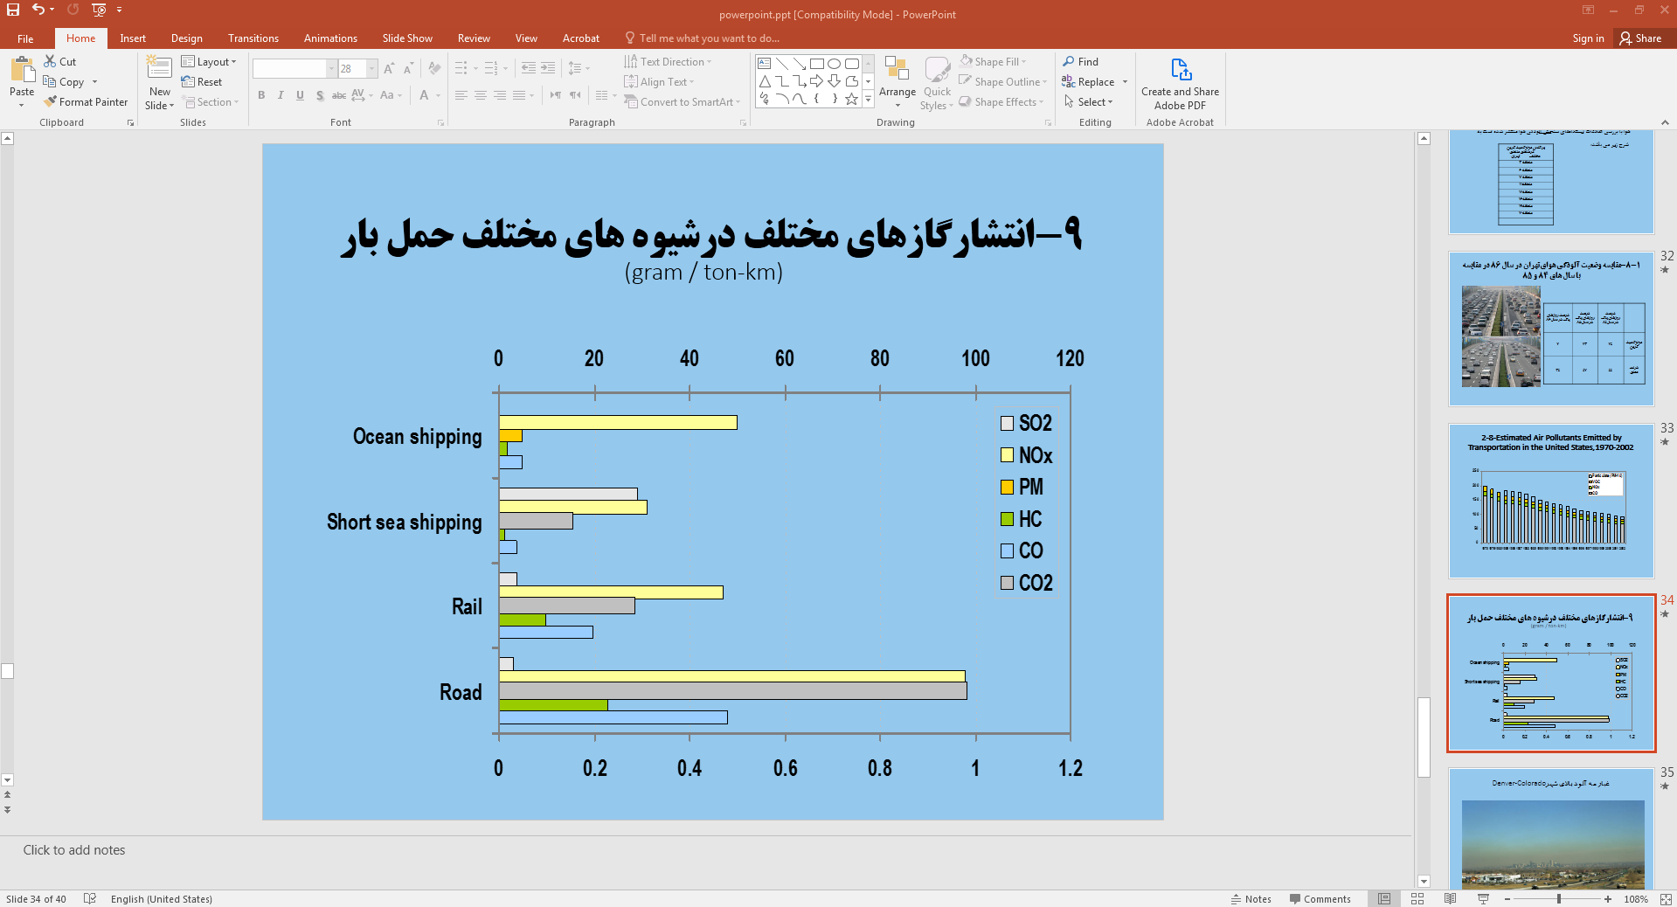
Task: Click Convert to SmartArt
Action: (x=682, y=101)
